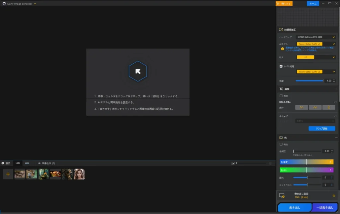The image size is (340, 214).
Task: Click the 色補正 0.00 value stepper
Action: point(332,151)
